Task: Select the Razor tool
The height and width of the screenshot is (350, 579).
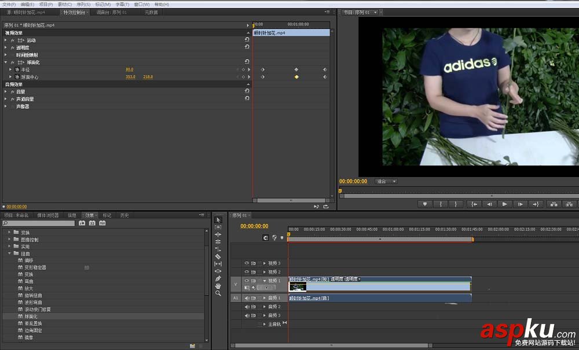Action: point(218,257)
